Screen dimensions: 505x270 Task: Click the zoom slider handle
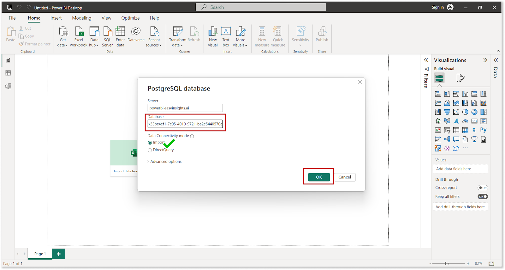445,264
